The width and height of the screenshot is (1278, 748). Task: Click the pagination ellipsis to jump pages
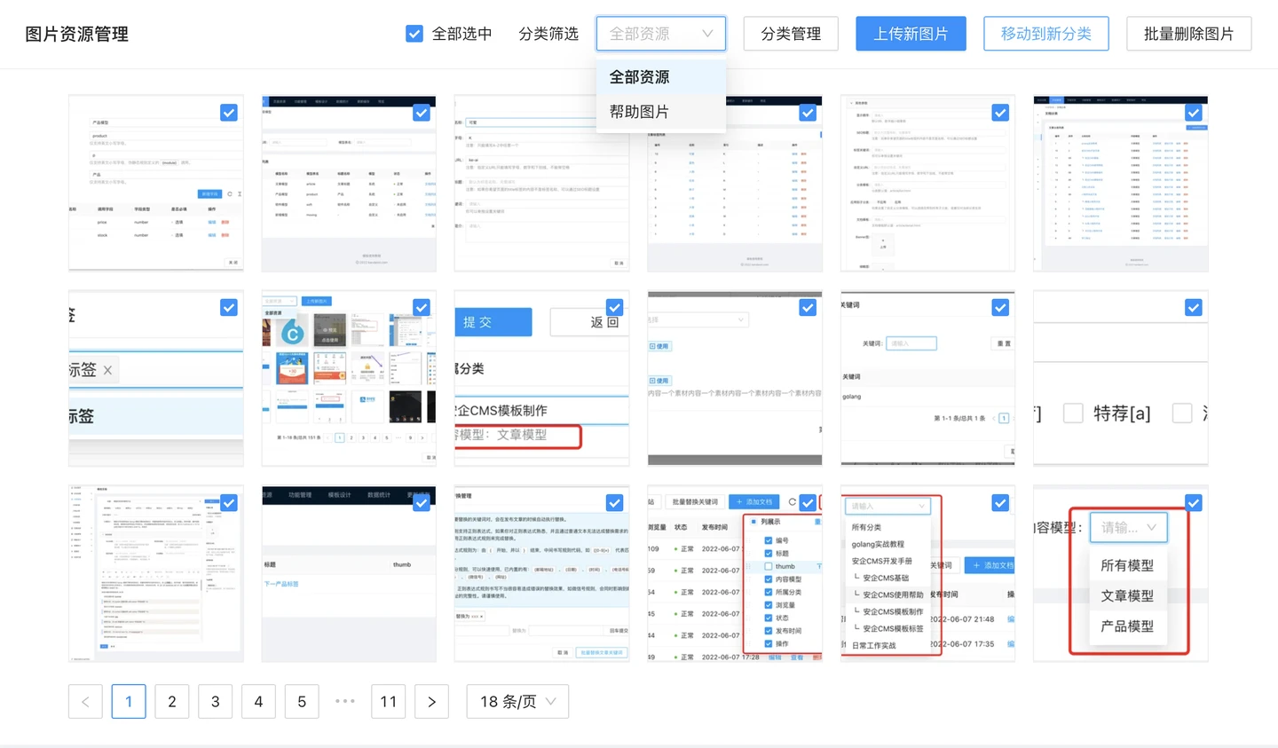point(345,702)
